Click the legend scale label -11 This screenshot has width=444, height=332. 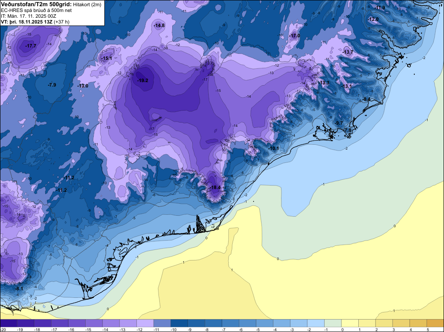156,329
